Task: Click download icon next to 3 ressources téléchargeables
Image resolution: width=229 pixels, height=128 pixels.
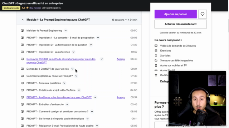Action: coord(156,60)
